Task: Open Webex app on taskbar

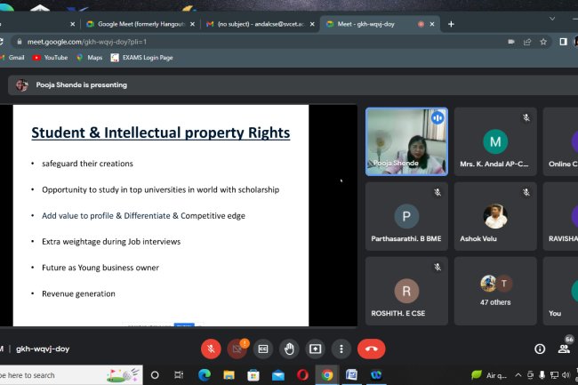Action: pos(376,375)
